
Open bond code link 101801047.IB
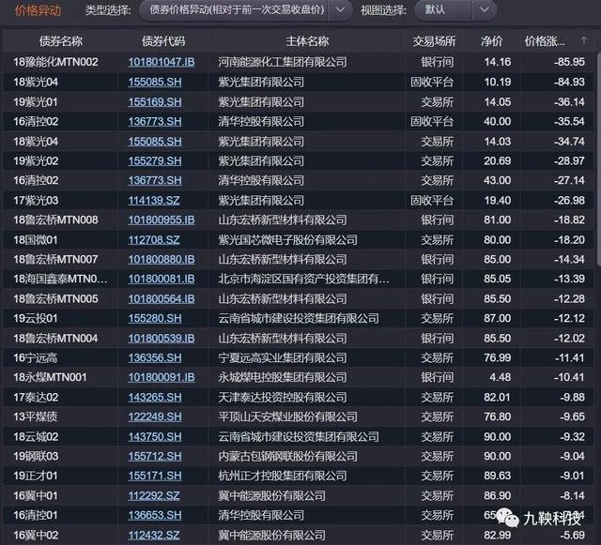[162, 62]
